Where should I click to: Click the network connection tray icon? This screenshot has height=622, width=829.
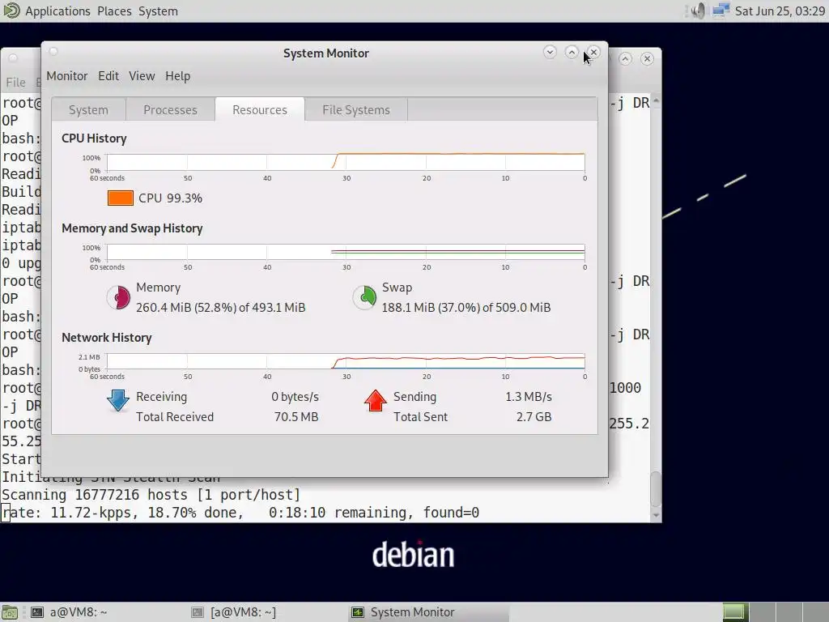click(x=721, y=11)
